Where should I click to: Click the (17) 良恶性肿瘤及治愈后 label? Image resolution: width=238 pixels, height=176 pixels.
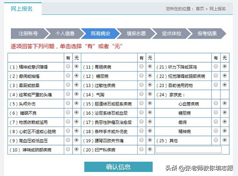point(107,122)
